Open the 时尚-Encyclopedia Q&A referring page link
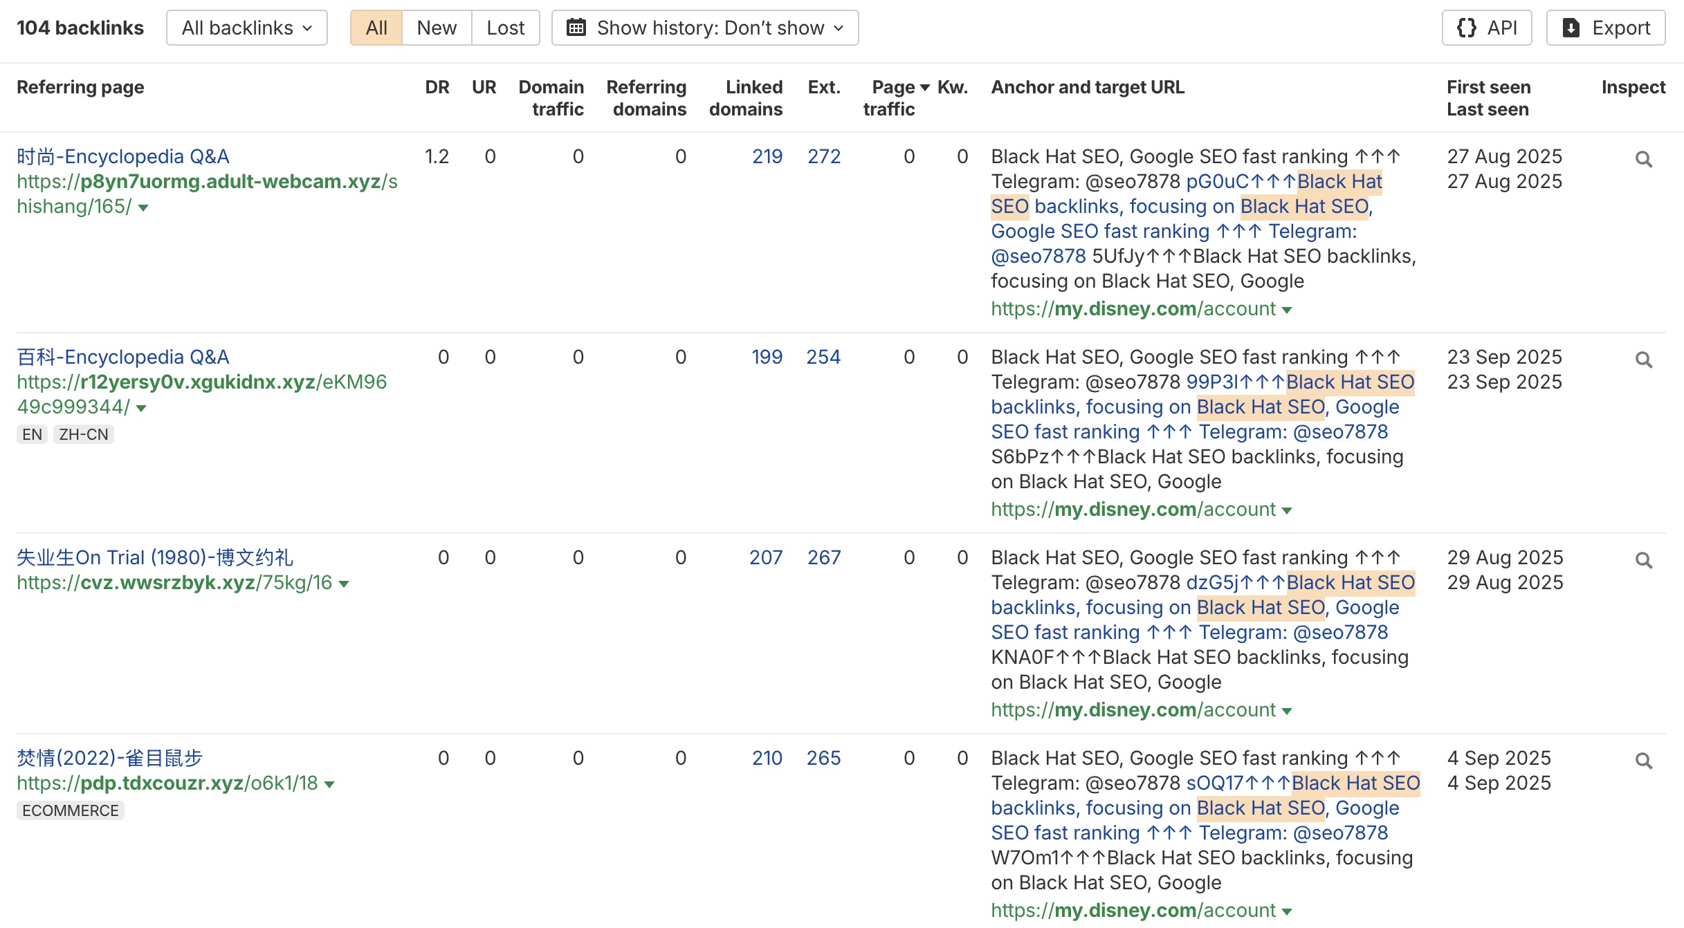The width and height of the screenshot is (1684, 928). [x=123, y=157]
